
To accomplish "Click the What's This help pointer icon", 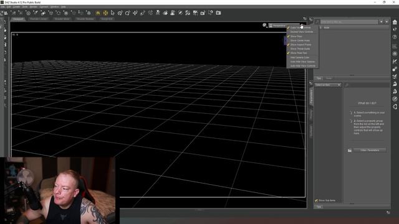I will click(211, 13).
